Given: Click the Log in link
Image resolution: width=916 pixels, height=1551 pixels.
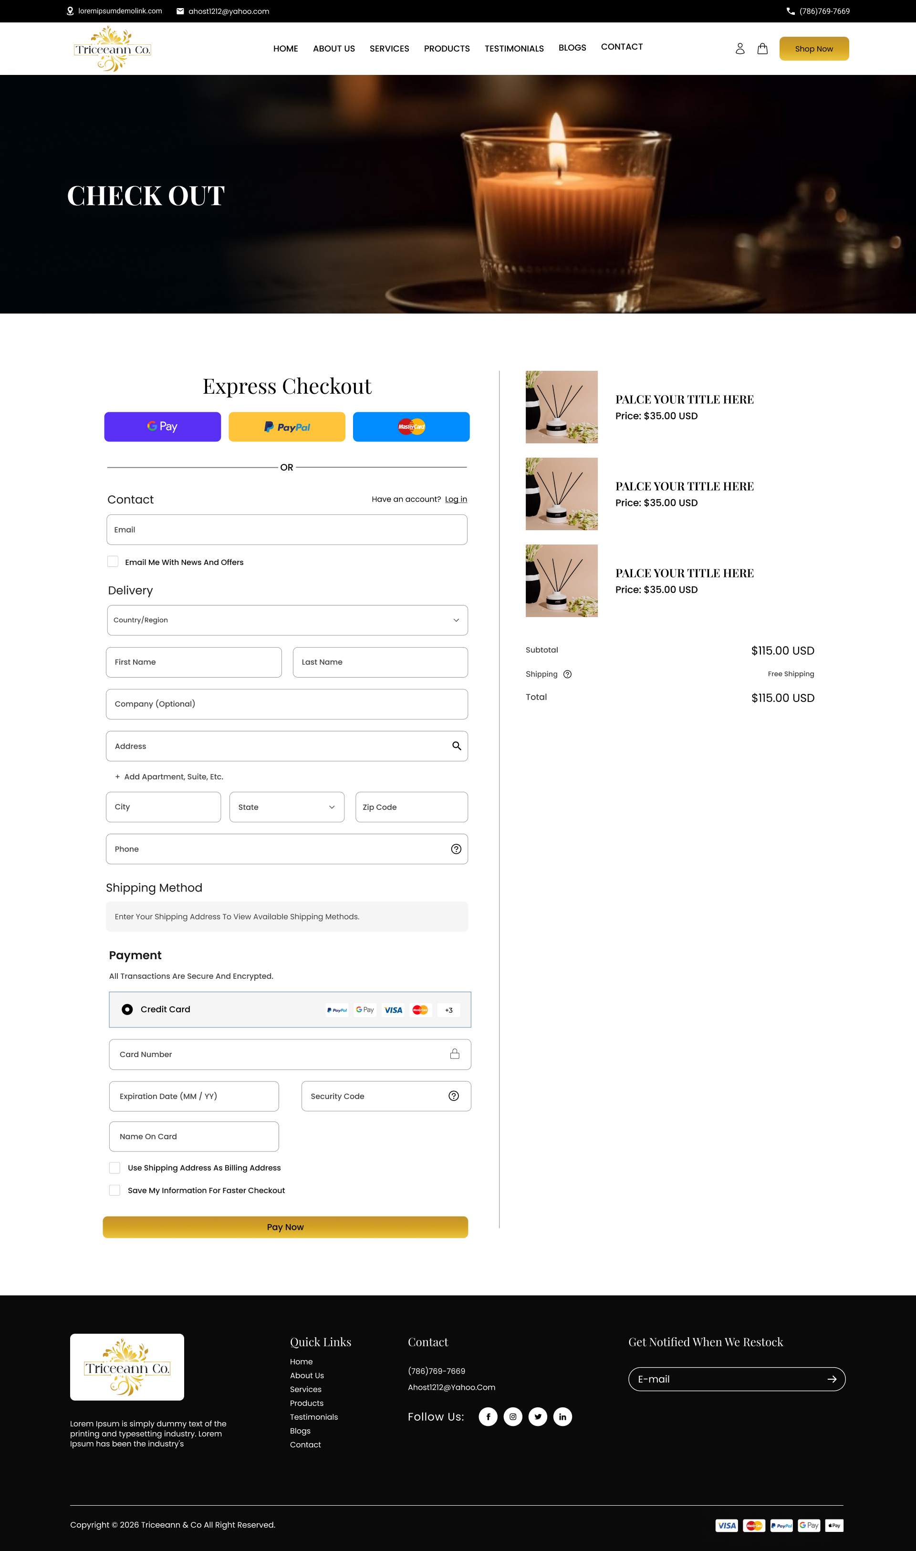Looking at the screenshot, I should tap(456, 499).
